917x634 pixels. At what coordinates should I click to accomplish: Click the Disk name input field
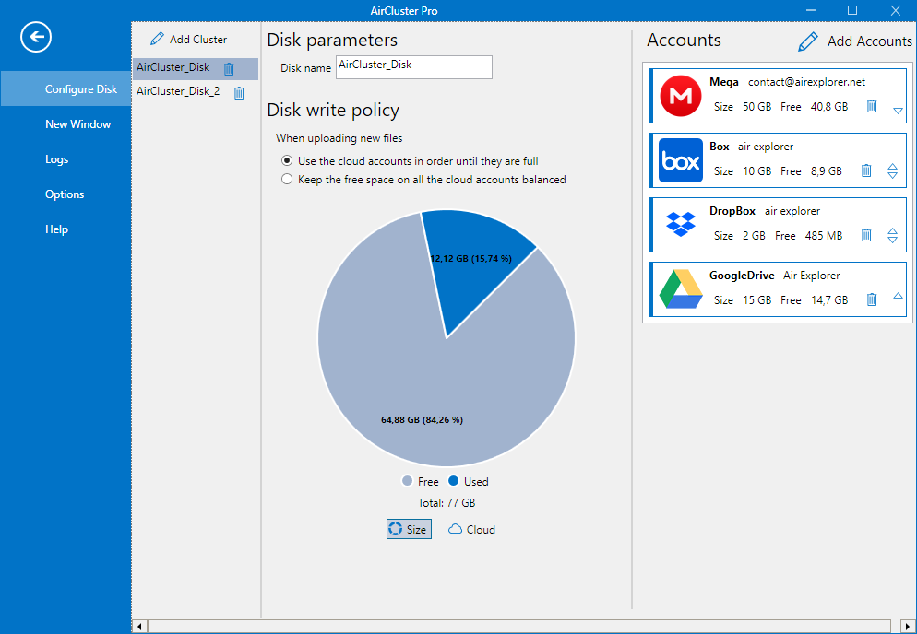tap(414, 67)
